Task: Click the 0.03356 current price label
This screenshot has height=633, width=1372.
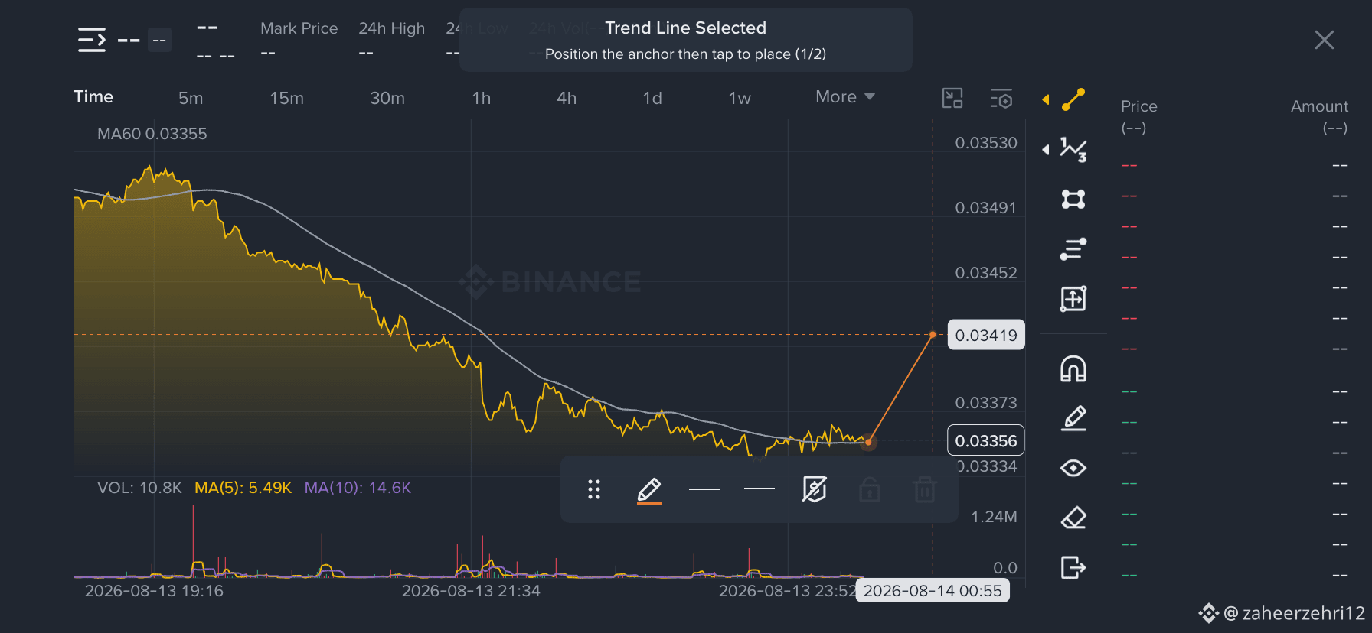Action: (986, 440)
